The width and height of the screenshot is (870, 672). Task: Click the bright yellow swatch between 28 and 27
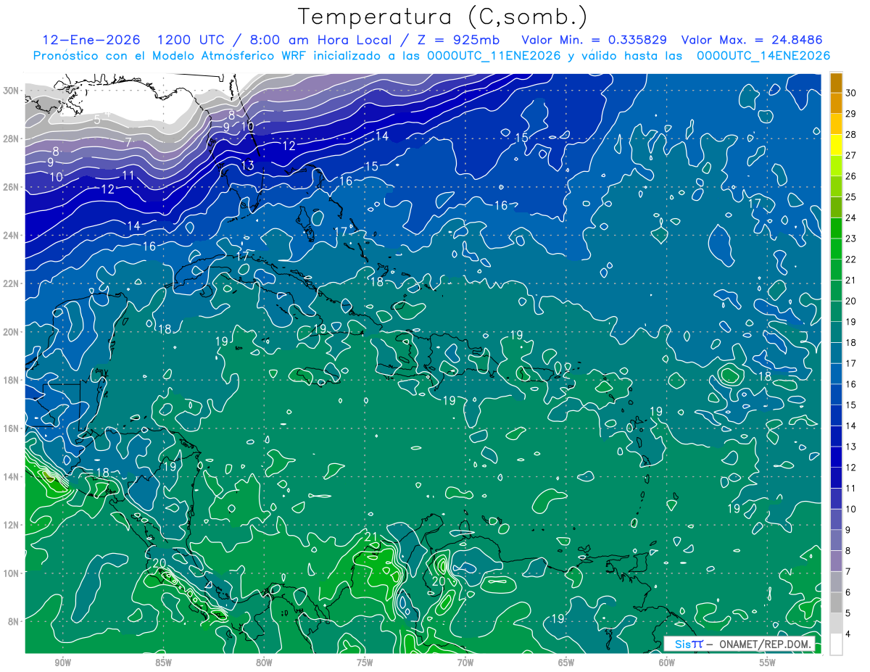point(836,144)
